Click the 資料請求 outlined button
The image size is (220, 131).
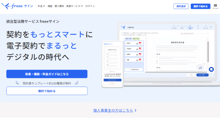[181, 6]
